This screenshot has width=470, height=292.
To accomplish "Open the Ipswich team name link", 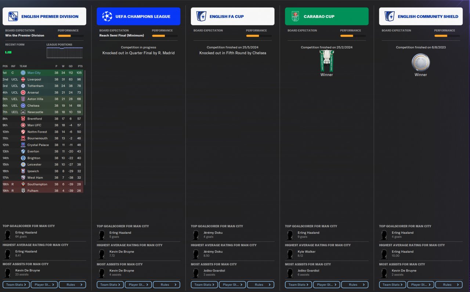I will tap(33, 171).
